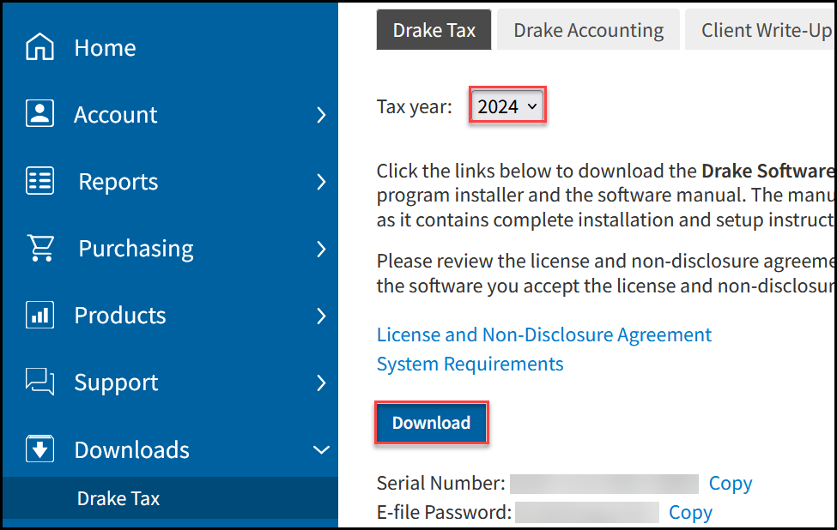Click the Downloads sidebar menu label
Image resolution: width=837 pixels, height=530 pixels.
[132, 450]
